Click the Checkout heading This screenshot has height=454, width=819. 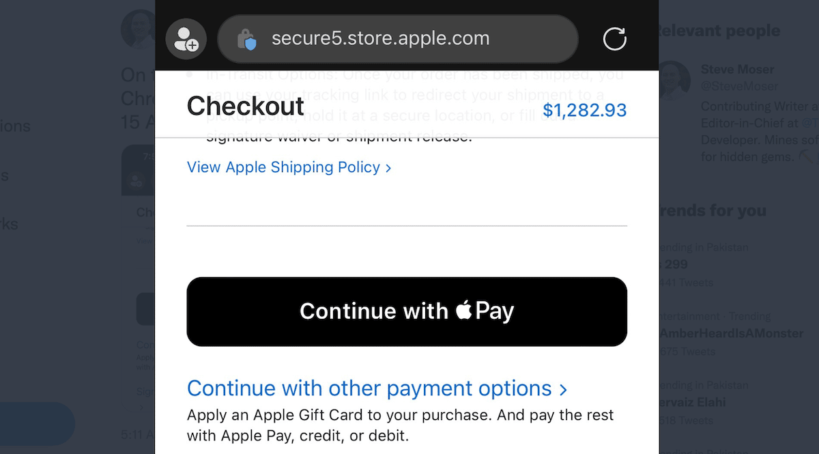tap(245, 107)
